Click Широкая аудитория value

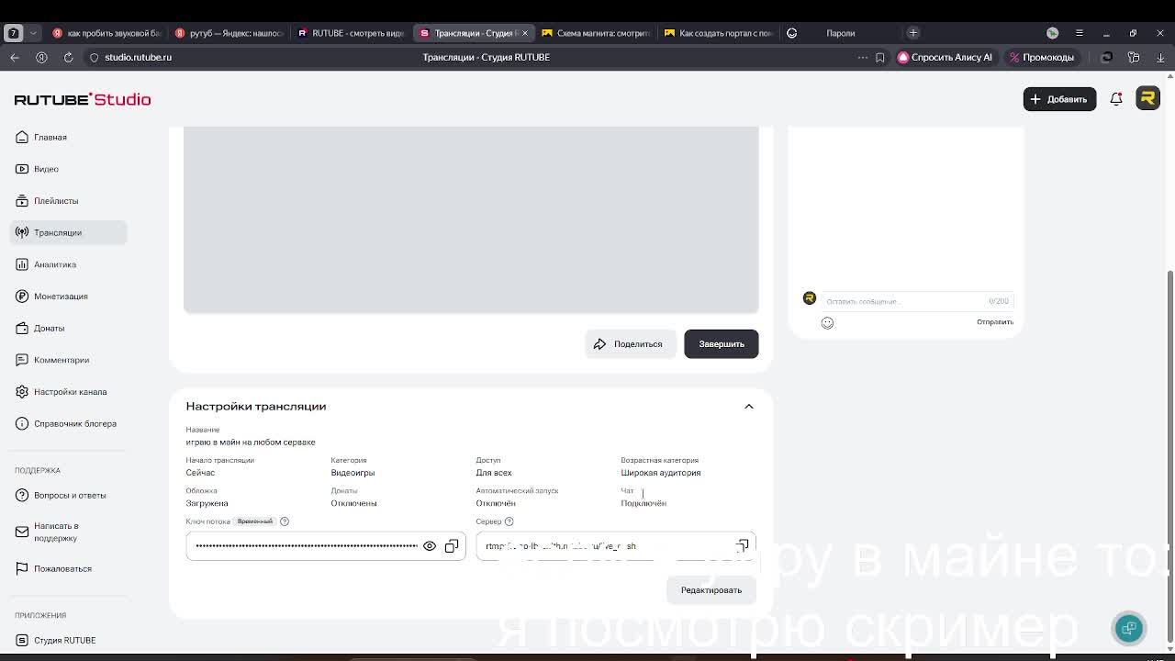pyautogui.click(x=660, y=473)
